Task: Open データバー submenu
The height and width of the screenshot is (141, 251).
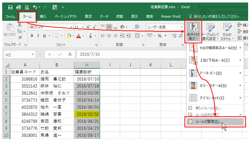Action: point(215,73)
